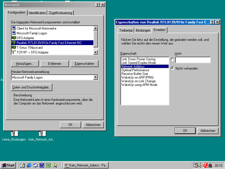Select WakeUp on ARP/PING property
The width and height of the screenshot is (225, 169).
[145, 77]
